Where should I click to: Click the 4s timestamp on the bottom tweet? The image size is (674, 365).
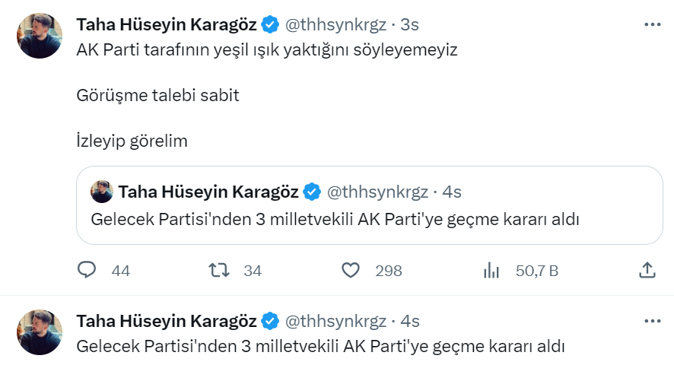410,322
